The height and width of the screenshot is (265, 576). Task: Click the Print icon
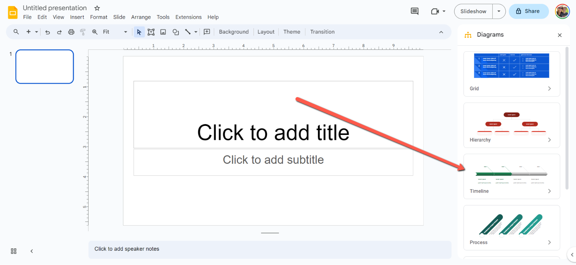click(71, 32)
